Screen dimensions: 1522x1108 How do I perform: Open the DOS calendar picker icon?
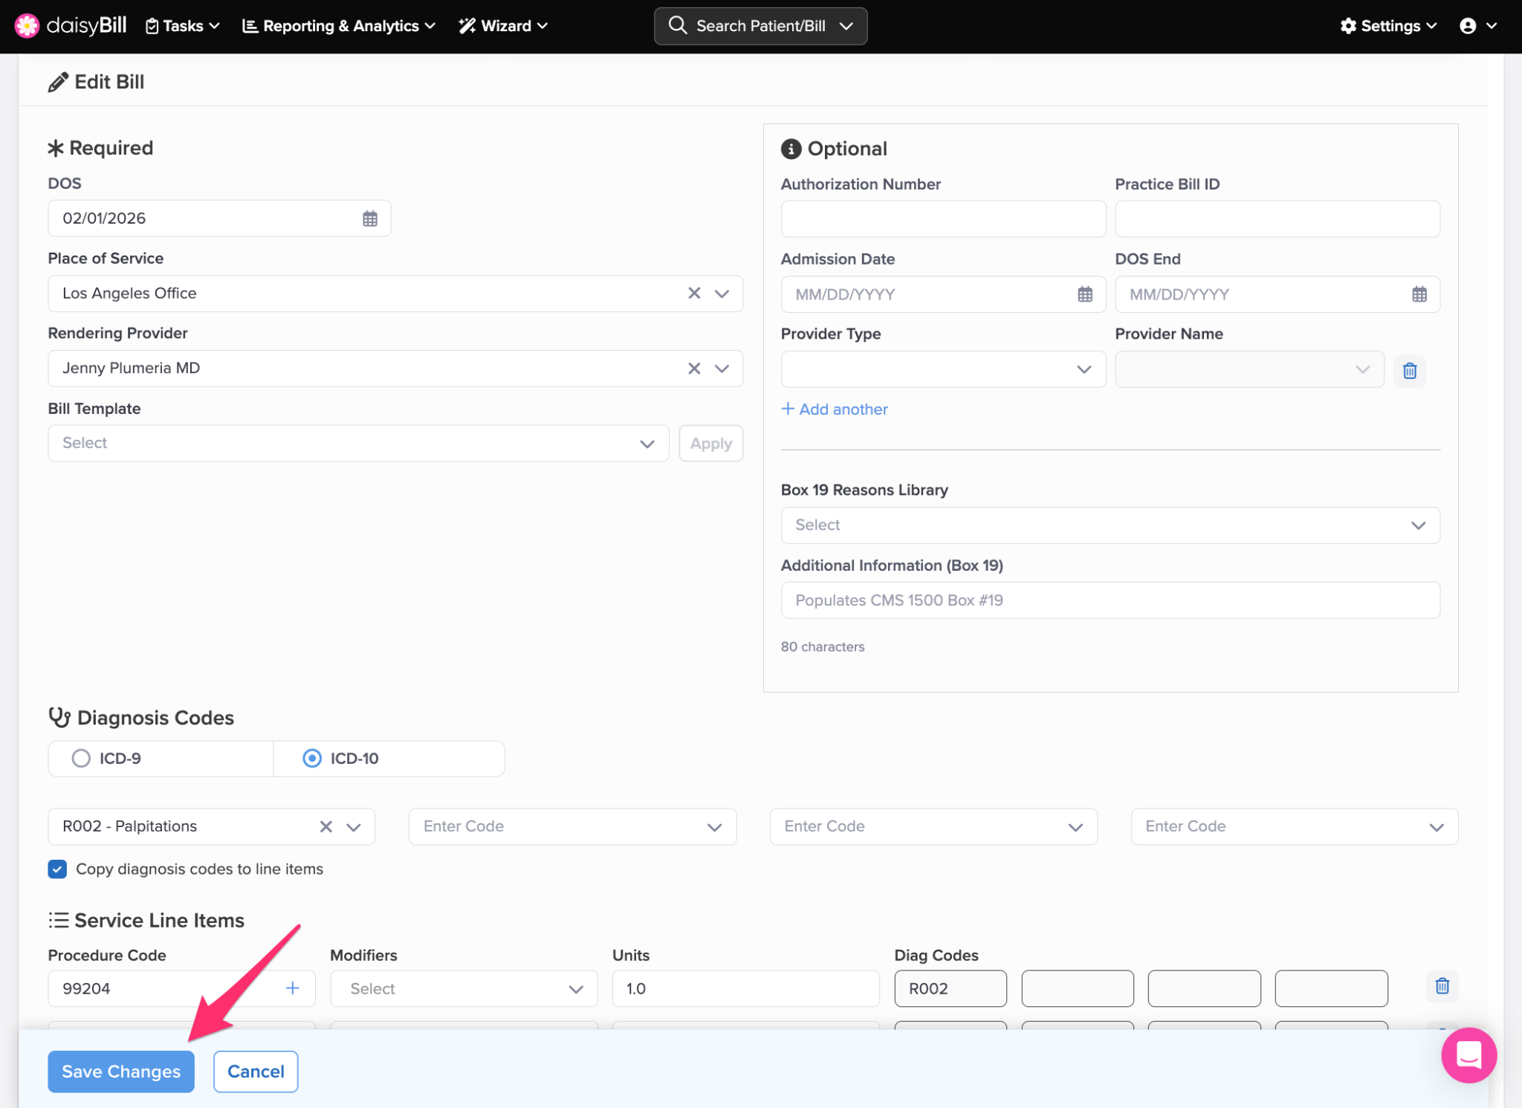click(x=369, y=218)
